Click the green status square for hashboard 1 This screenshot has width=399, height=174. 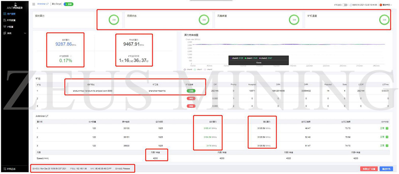[386, 128]
